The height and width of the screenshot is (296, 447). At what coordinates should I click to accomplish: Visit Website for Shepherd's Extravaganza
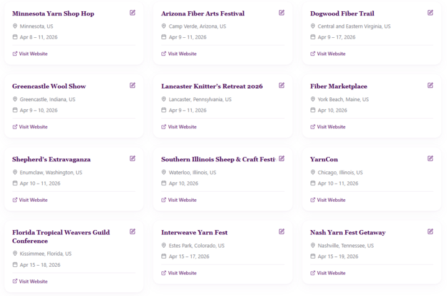[30, 200]
